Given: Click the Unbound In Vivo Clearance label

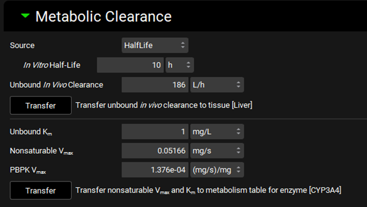Looking at the screenshot, I should click(56, 84).
